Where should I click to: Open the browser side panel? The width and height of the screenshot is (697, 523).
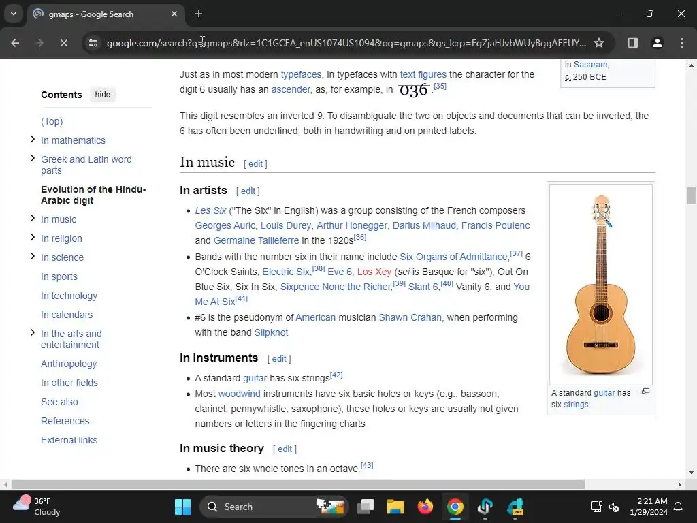632,43
